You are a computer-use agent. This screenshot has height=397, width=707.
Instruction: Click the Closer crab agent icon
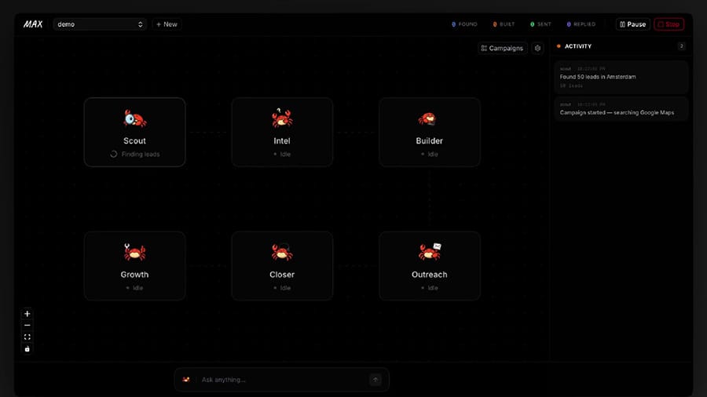click(281, 252)
